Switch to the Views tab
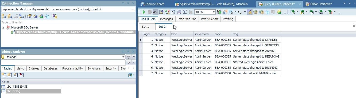Screen dimensions: 356x98 pos(20,68)
